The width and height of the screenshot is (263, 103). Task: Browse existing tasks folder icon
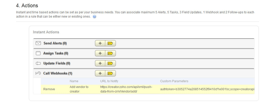pyautogui.click(x=110, y=53)
